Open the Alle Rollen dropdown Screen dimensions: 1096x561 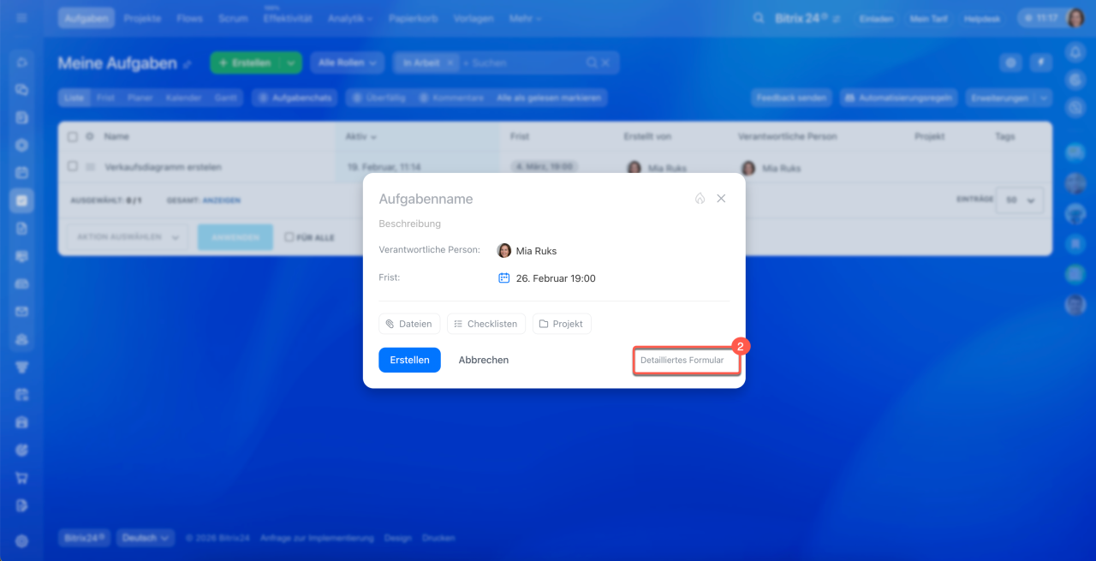point(347,63)
